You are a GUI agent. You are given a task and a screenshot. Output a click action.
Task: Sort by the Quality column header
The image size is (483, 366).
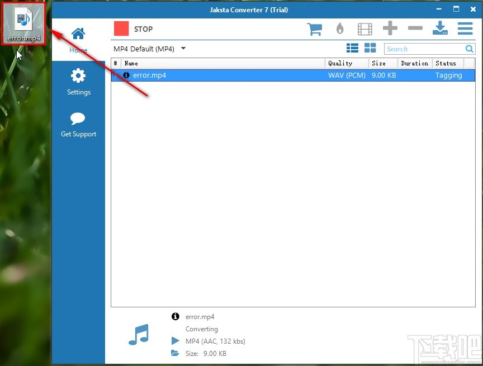(x=347, y=63)
